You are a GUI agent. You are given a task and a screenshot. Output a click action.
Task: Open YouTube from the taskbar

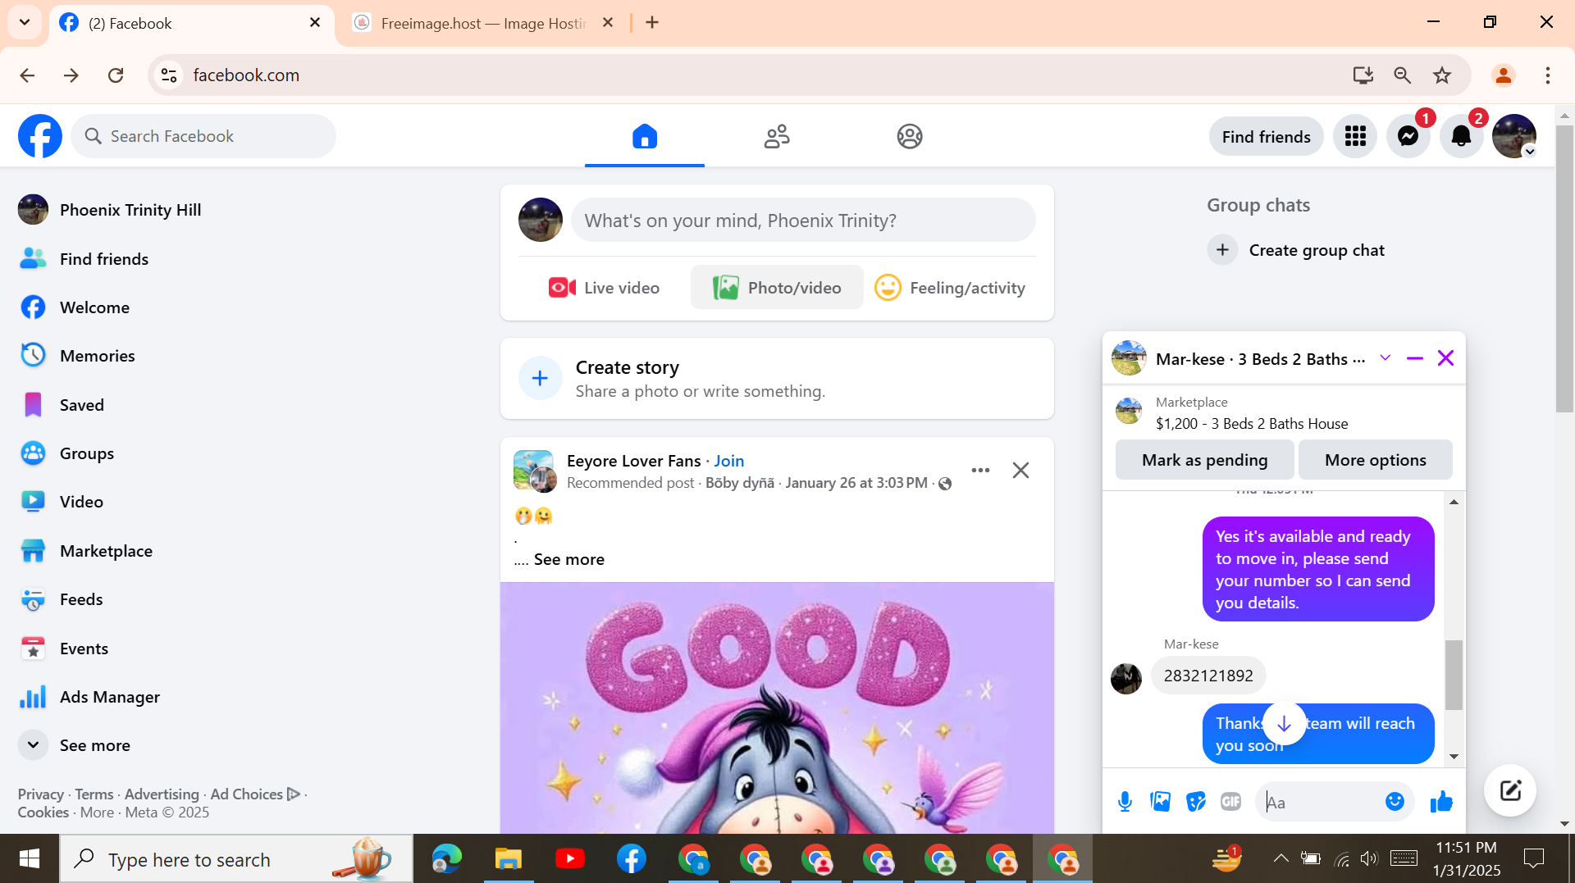pyautogui.click(x=570, y=858)
